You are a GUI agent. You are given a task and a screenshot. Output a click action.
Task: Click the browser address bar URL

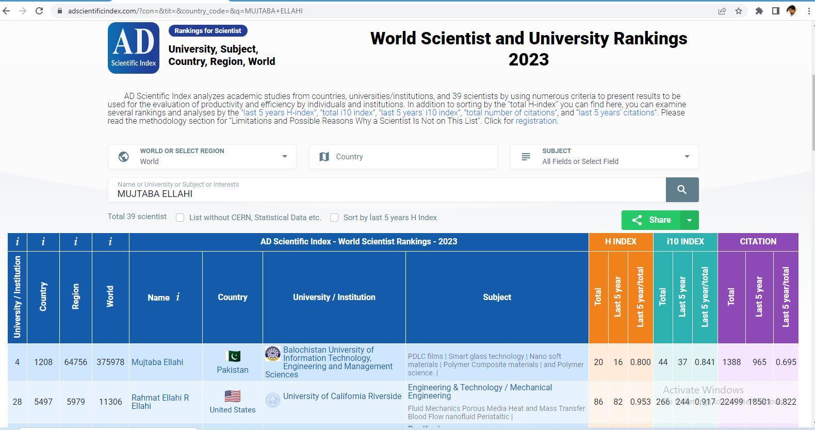pyautogui.click(x=185, y=11)
